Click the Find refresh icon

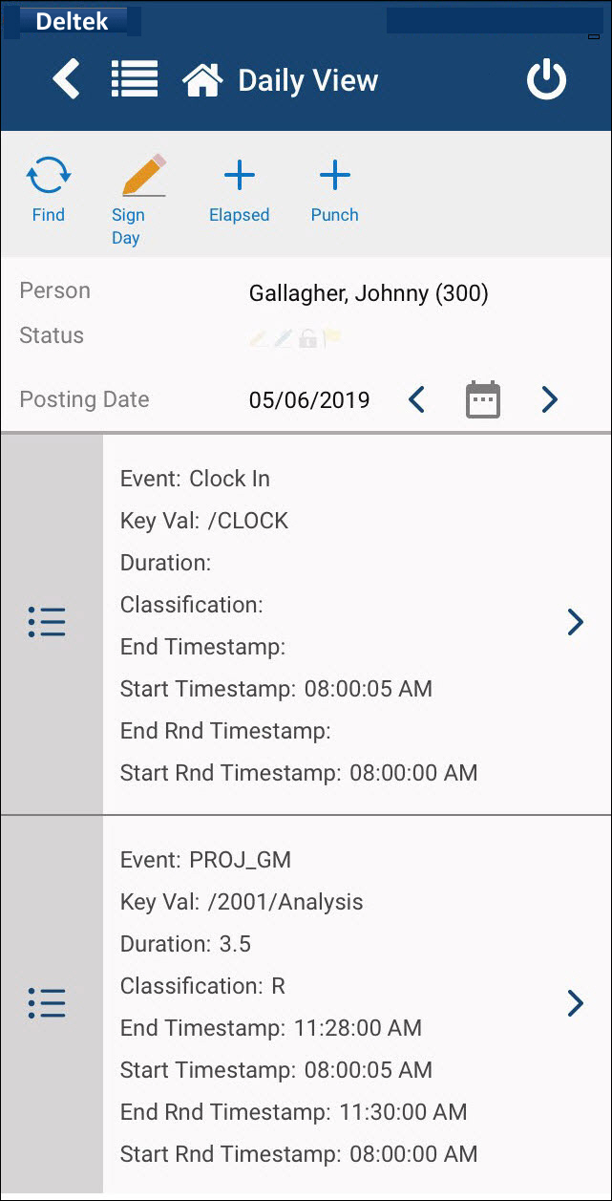(48, 177)
